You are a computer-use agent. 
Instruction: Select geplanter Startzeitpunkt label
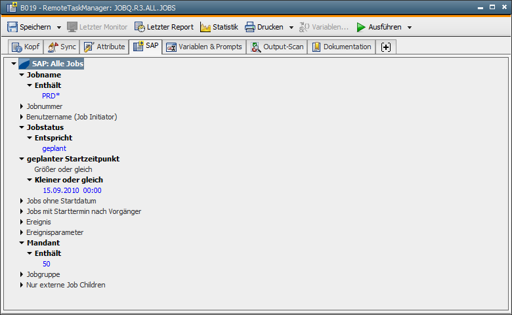[x=73, y=159]
